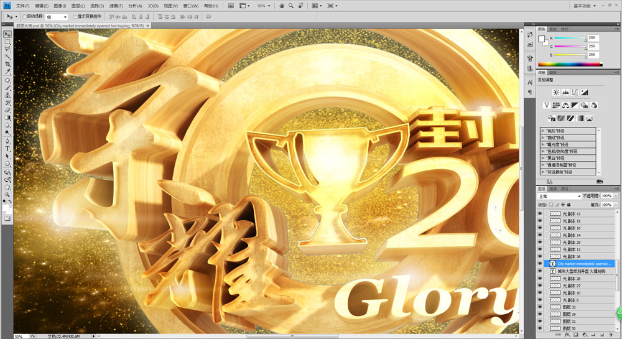Viewport: 622px width, 339px height.
Task: Select the Eraser tool in toolbox
Action: tap(7, 110)
